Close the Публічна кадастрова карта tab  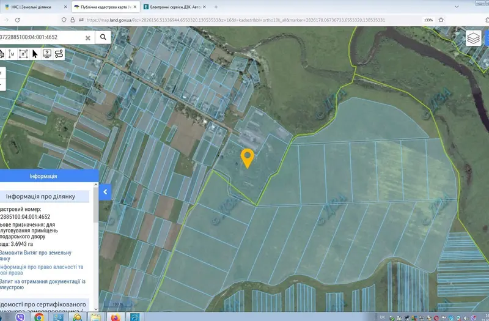pos(135,7)
